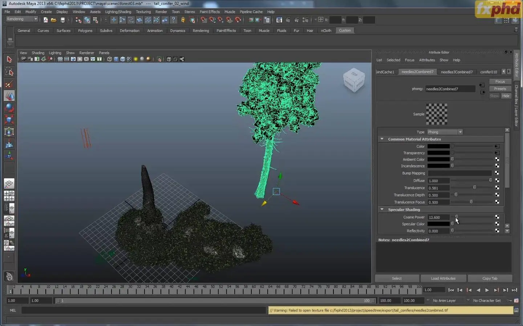
Task: Open the Rendering menu set dropdown
Action: click(22, 19)
